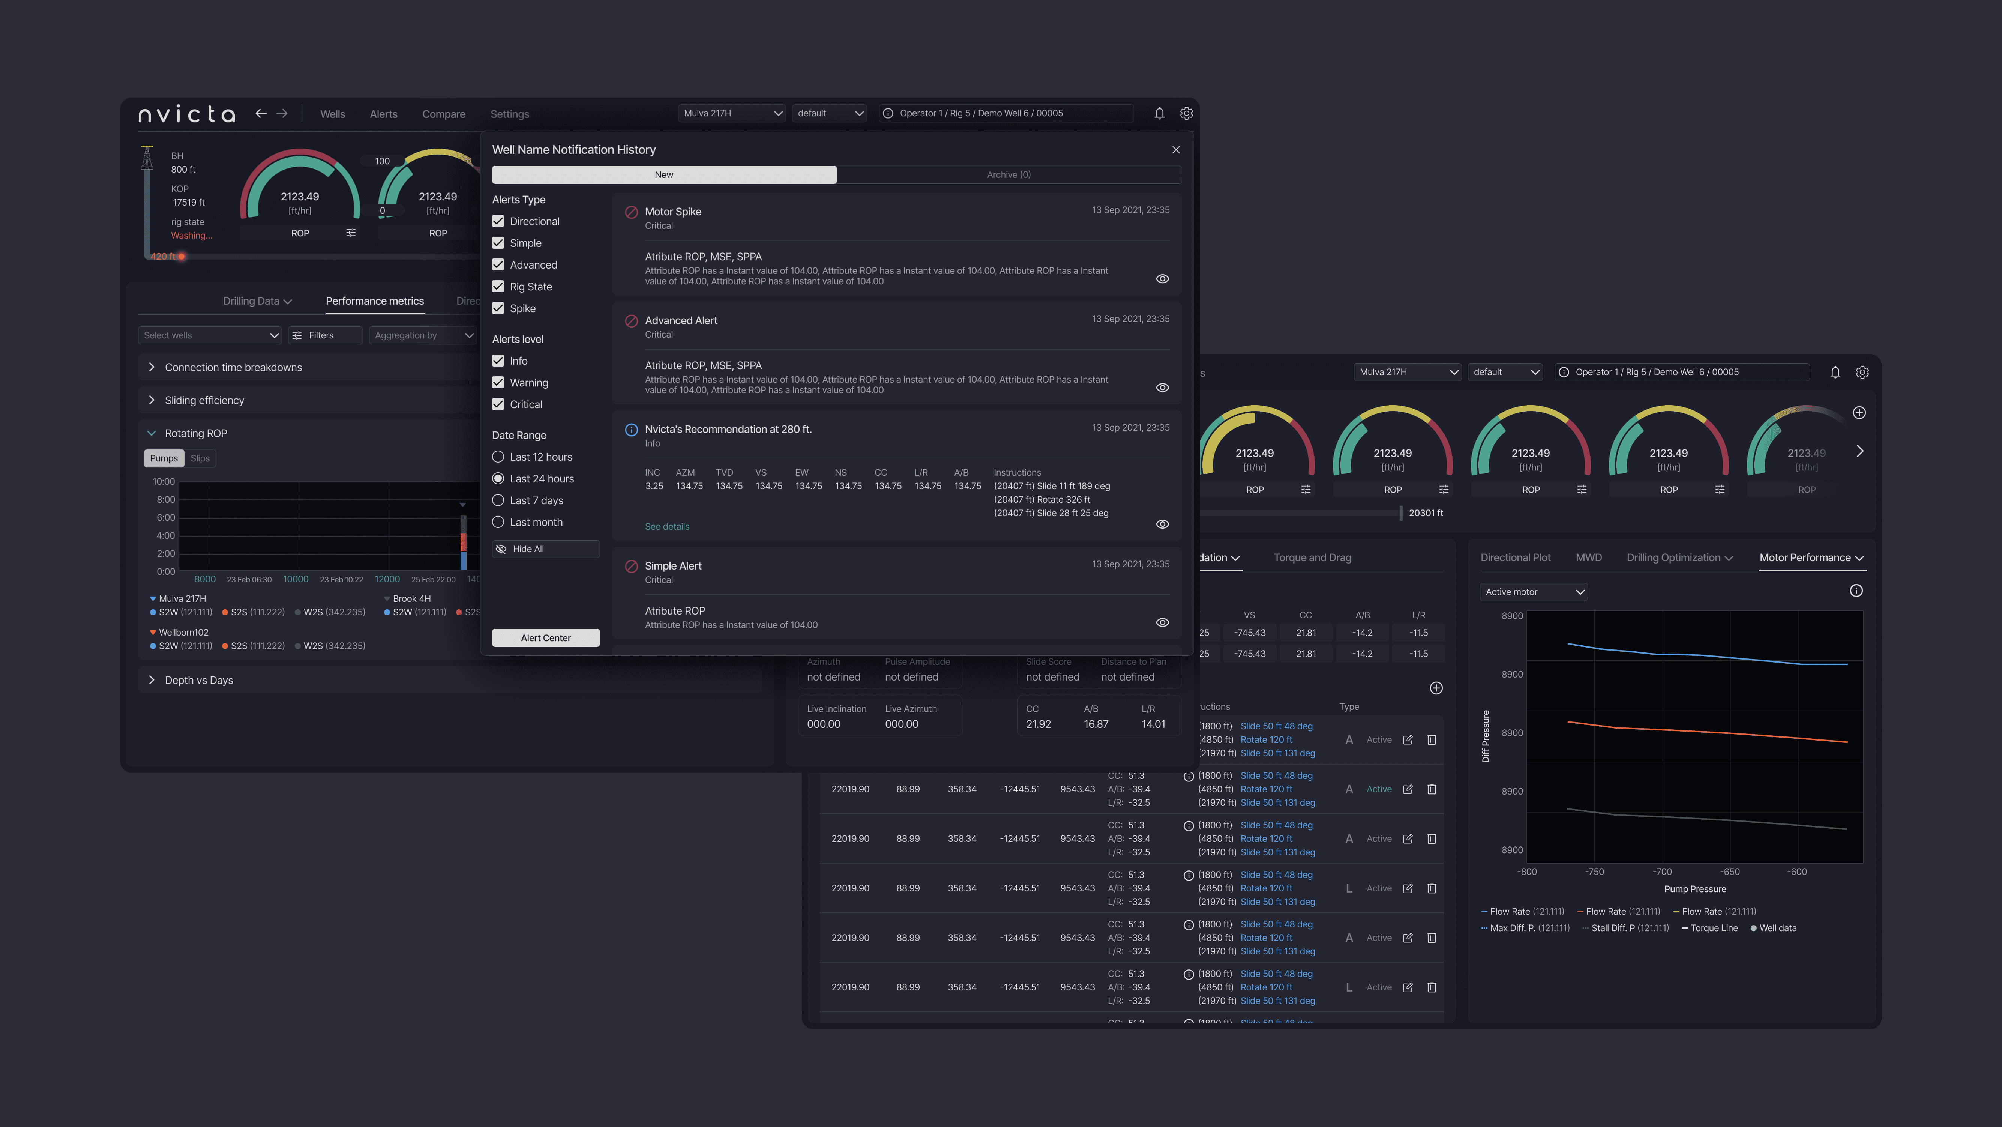Open the Compare menu item
The image size is (2002, 1127).
point(444,114)
